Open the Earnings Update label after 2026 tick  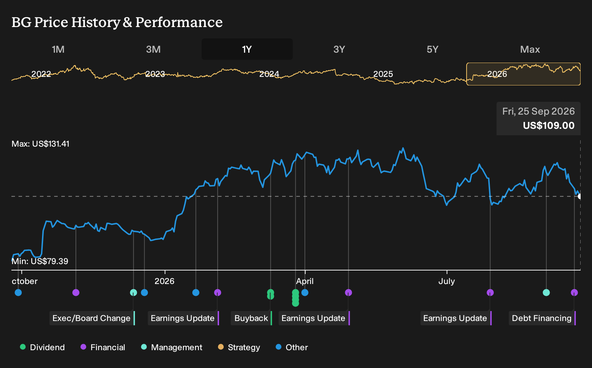coord(183,318)
